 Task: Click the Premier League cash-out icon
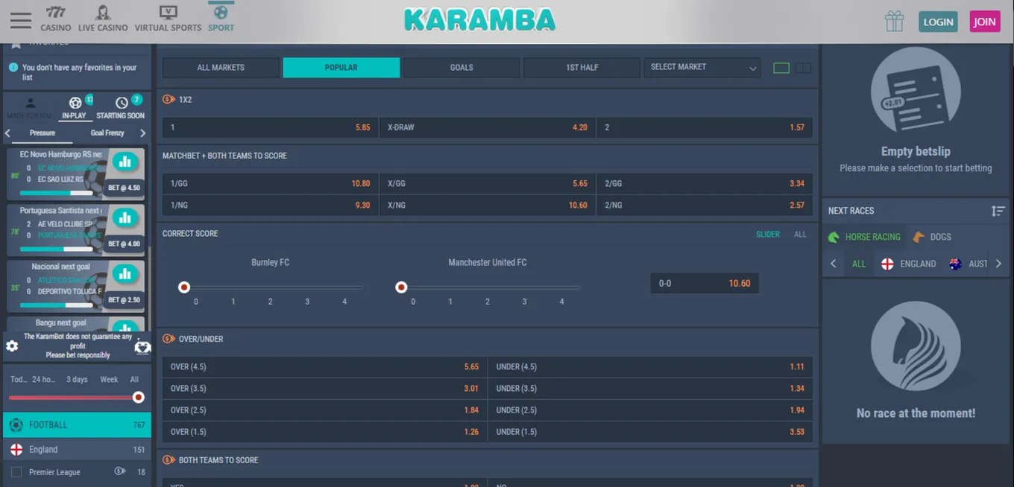(119, 471)
